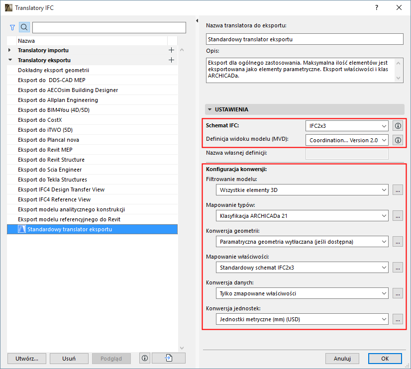The height and width of the screenshot is (369, 411).
Task: Click the info icon below the translator list
Action: (x=145, y=358)
